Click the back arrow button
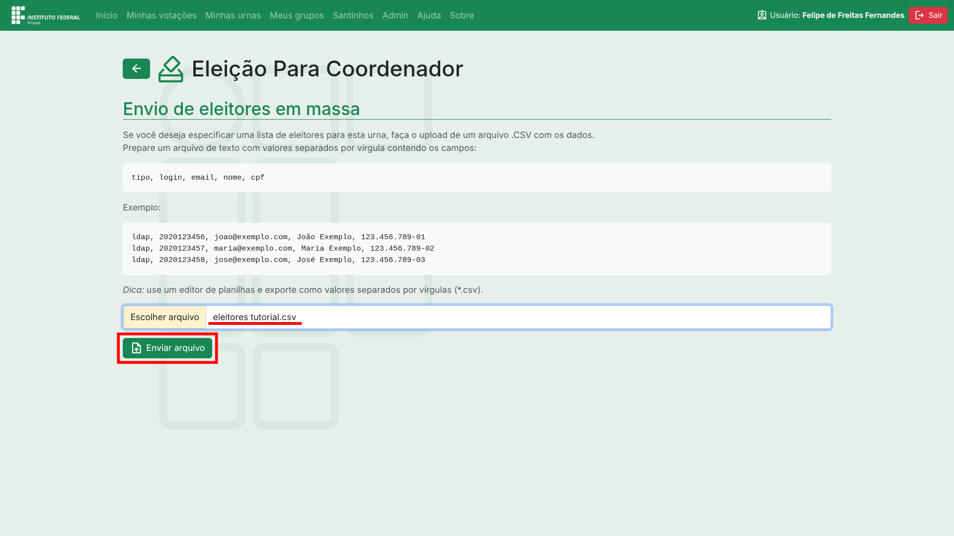This screenshot has width=954, height=536. [x=136, y=69]
